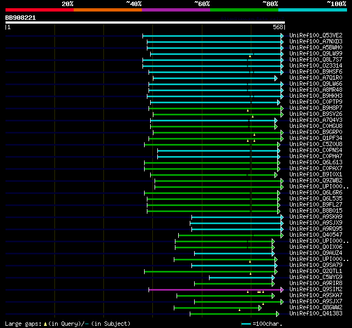
Task: Open hit UniRef100_A5BWH0
Action: click(316, 48)
